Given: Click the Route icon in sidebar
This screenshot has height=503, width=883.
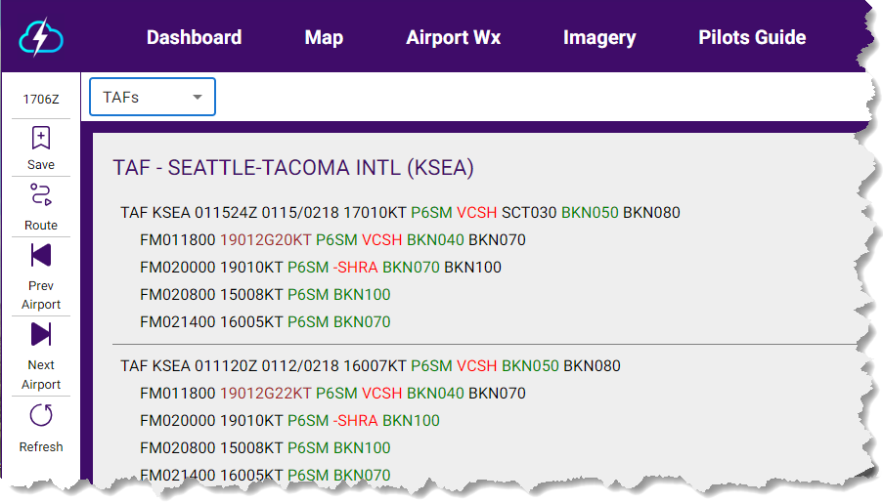Looking at the screenshot, I should coord(41,194).
